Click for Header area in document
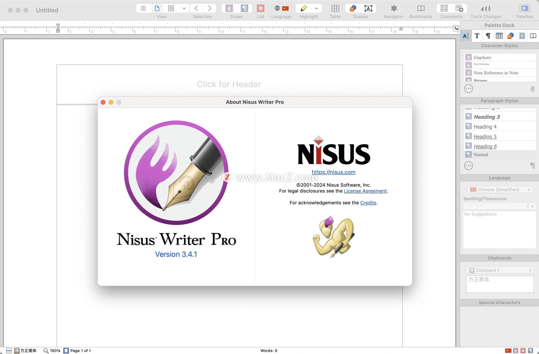 click(x=229, y=84)
